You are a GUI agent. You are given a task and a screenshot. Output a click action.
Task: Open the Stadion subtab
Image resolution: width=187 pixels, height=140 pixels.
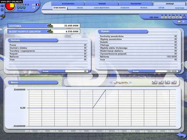pos(124,8)
